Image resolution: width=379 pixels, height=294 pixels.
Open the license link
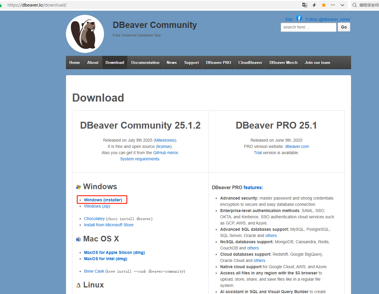164,146
